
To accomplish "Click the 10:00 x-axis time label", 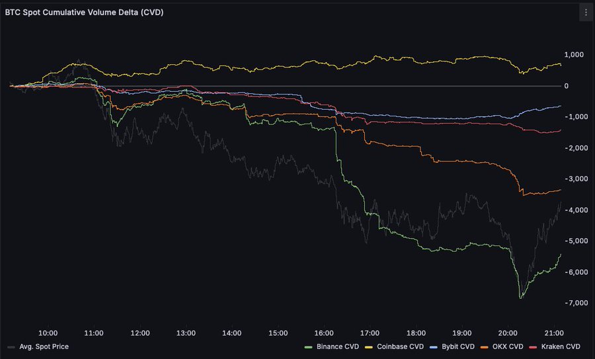I will click(48, 333).
